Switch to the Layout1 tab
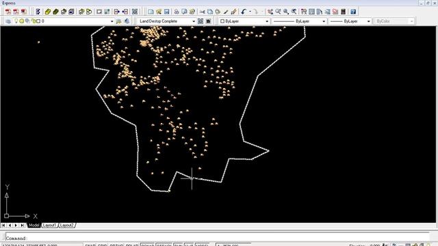 (49, 225)
